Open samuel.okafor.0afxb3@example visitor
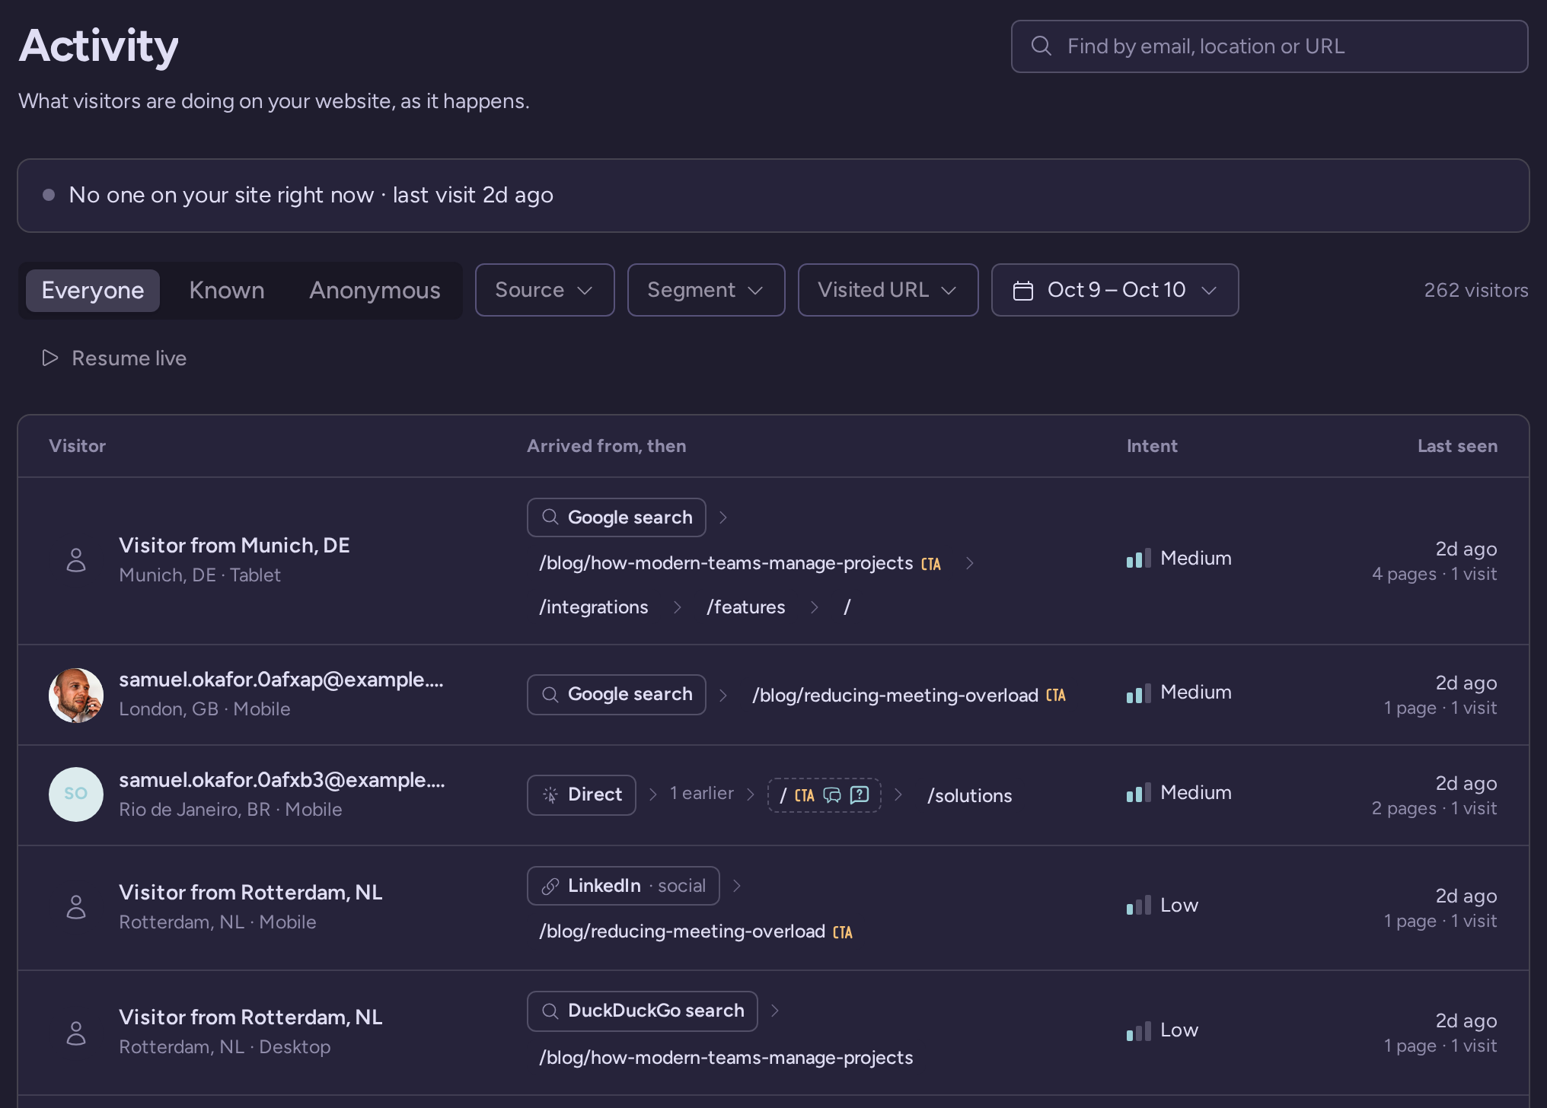 coord(282,780)
